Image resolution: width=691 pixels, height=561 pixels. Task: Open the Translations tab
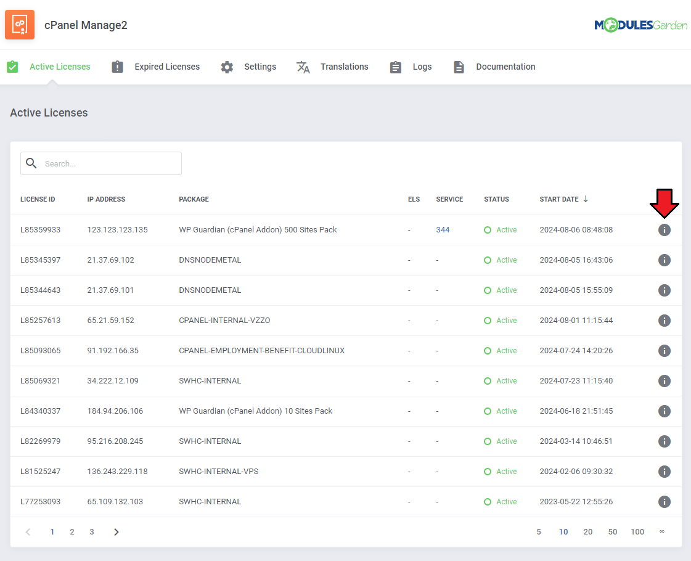344,67
